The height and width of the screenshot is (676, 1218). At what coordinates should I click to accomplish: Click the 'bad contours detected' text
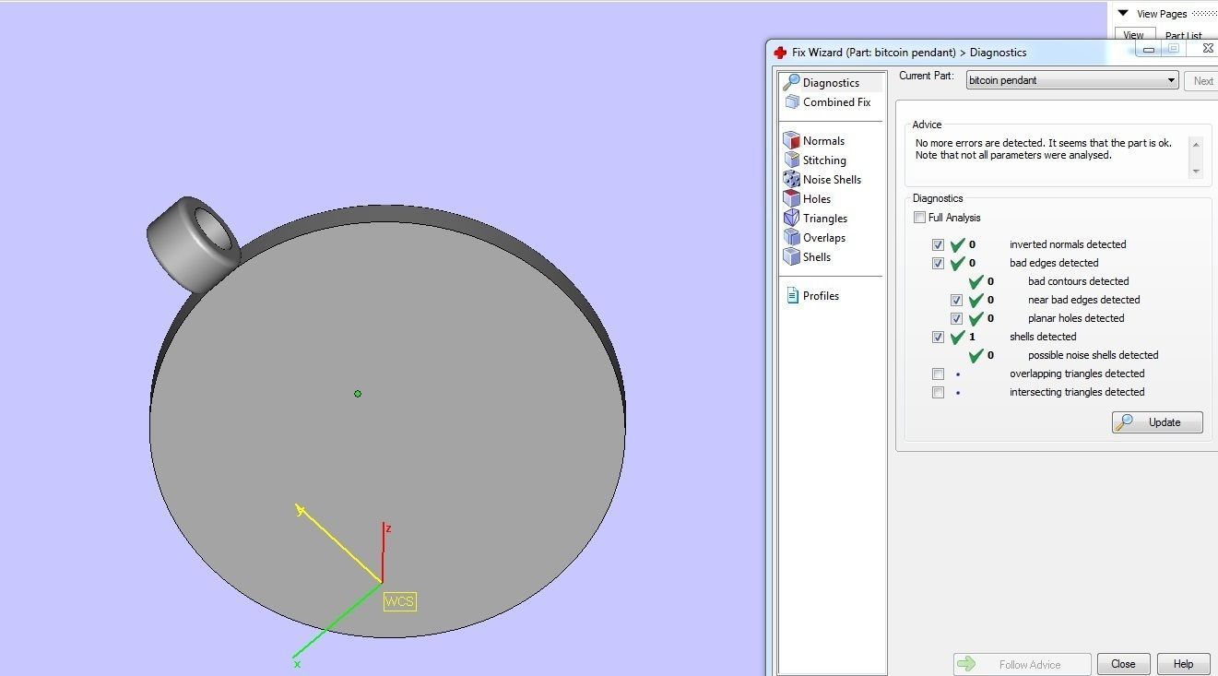coord(1078,281)
